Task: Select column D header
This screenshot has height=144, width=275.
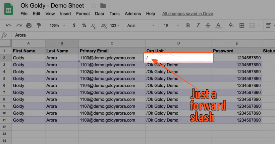Action: coord(179,43)
